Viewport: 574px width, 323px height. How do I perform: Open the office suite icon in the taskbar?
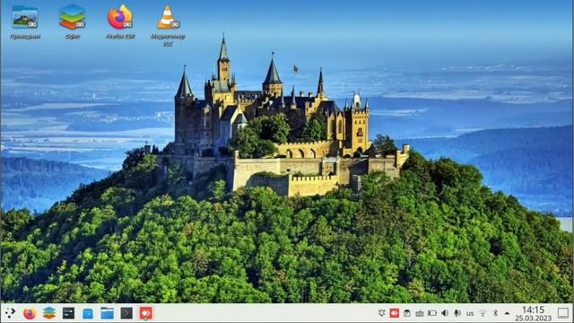point(49,313)
